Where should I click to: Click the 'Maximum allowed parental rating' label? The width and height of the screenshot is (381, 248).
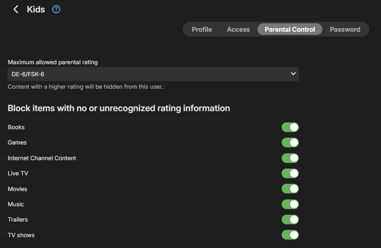coord(53,62)
